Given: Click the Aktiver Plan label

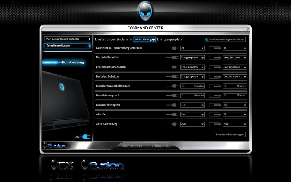Looking at the screenshot, I should 49,62.
